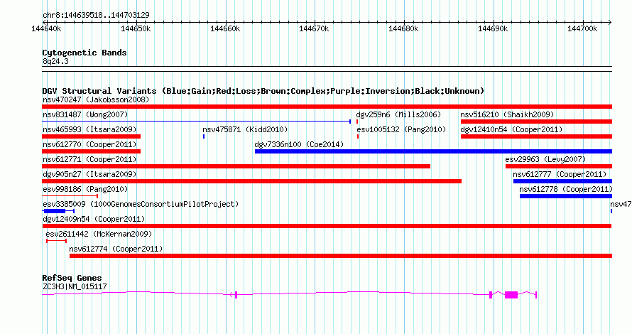This screenshot has width=632, height=334.
Task: Click the 144680k ruler tick label
Action: pyautogui.click(x=403, y=28)
